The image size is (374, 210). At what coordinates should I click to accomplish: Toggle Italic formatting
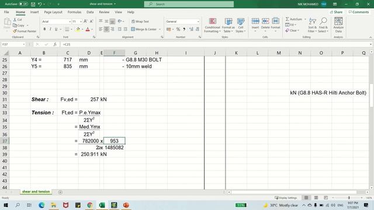tap(50, 29)
